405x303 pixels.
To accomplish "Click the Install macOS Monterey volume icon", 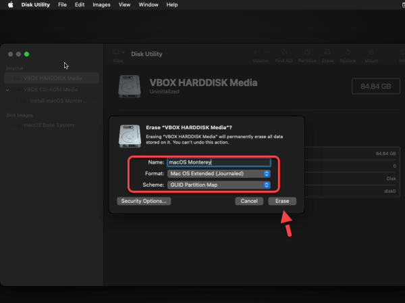I will (23, 101).
